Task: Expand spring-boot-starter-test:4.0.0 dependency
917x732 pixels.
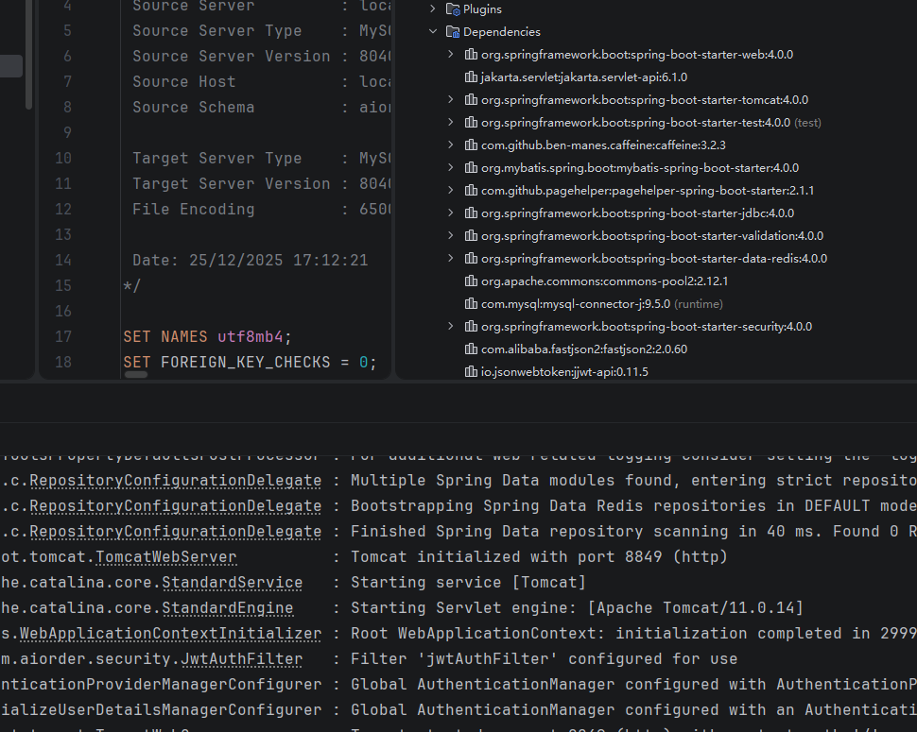Action: 450,123
